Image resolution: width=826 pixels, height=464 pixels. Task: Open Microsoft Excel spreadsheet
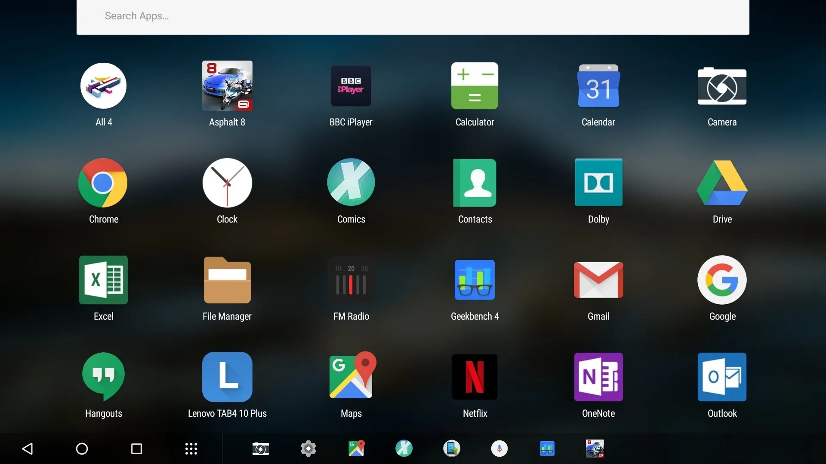[x=103, y=279]
